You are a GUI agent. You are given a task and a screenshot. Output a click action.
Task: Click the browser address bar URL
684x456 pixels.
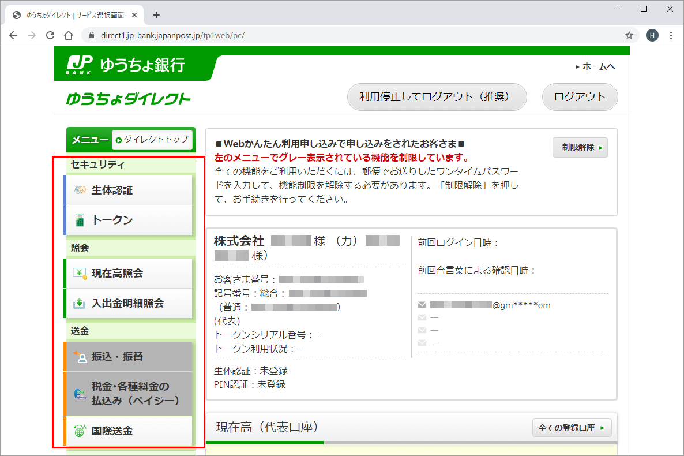173,35
